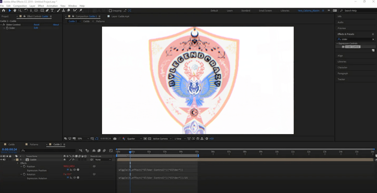Select the Selection arrow tool
The height and width of the screenshot is (193, 377).
[9, 10]
